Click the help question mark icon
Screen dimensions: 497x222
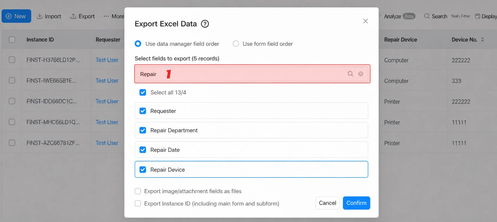(205, 24)
